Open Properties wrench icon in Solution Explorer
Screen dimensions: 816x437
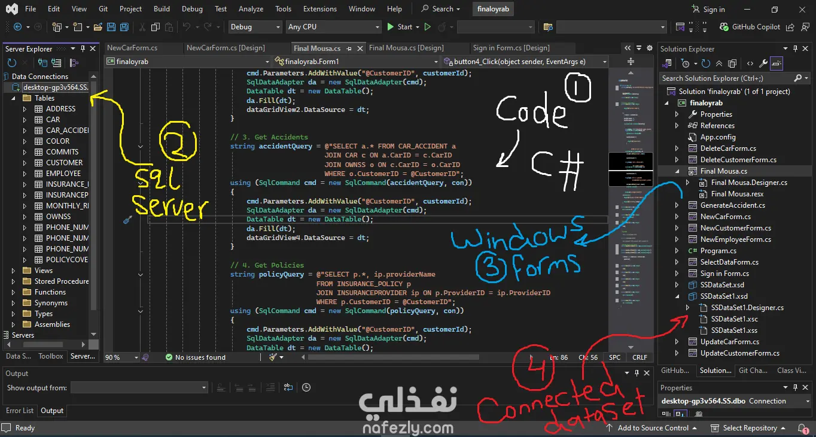[x=763, y=63]
